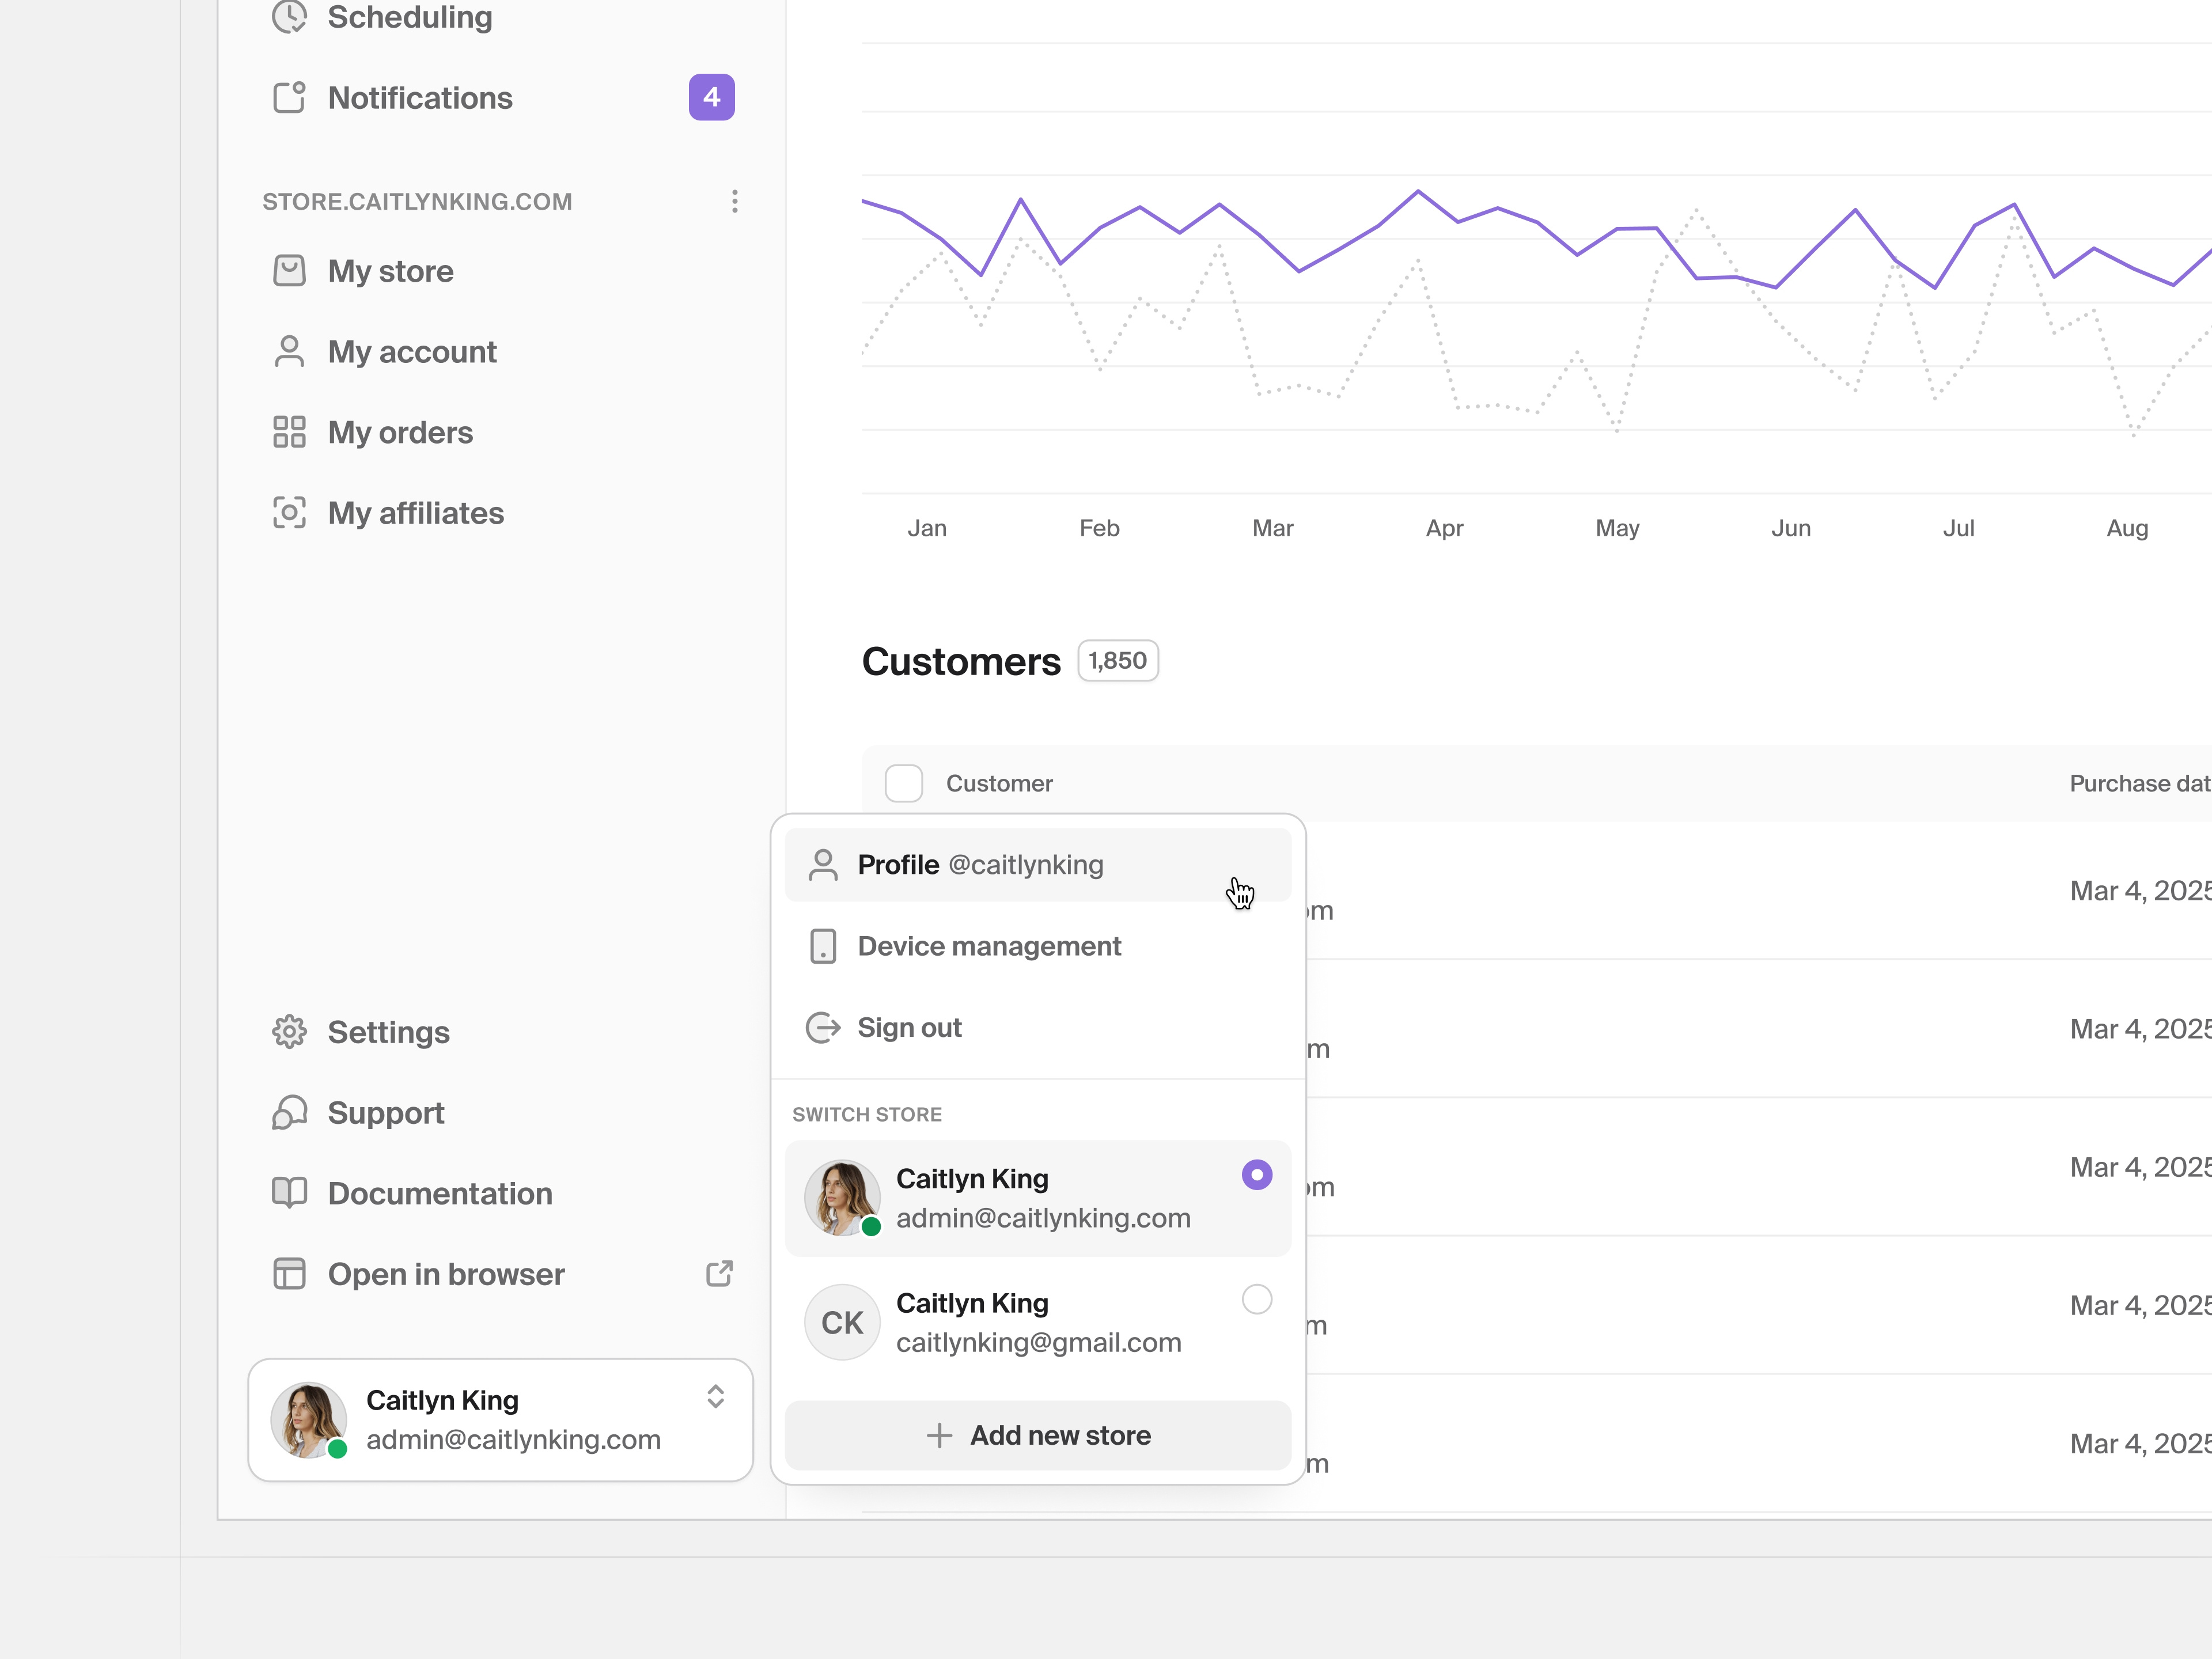
Task: Select the My store bag icon
Action: pyautogui.click(x=289, y=270)
